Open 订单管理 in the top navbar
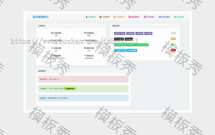 104,17
